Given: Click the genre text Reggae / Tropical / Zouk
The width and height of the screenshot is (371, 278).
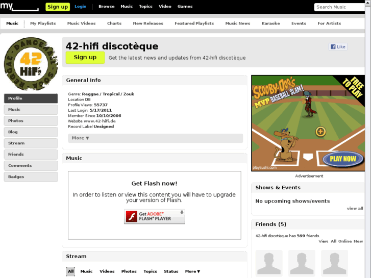Looking at the screenshot, I should click(108, 94).
